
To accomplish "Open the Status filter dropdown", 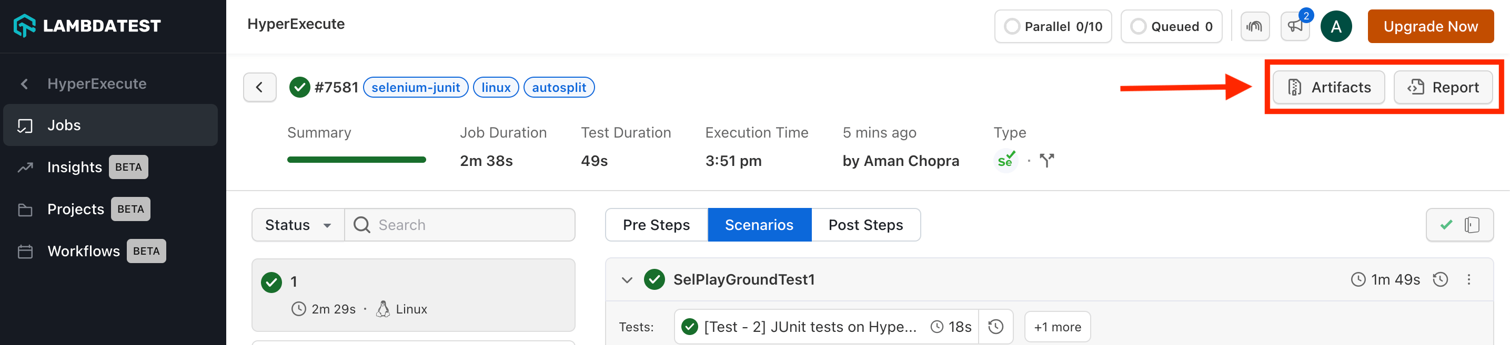I will click(298, 225).
